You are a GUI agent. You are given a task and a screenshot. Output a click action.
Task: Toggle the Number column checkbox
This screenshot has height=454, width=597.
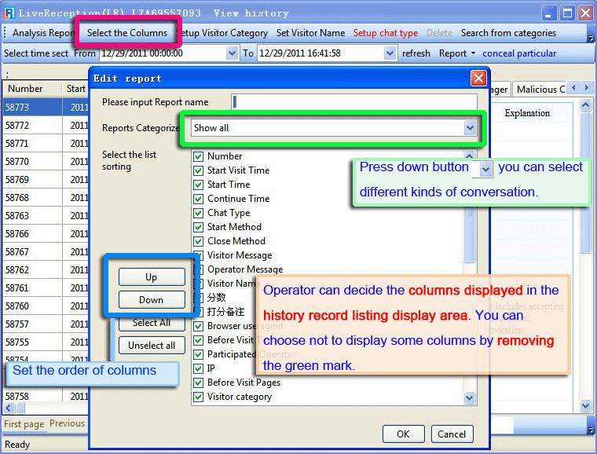tap(198, 156)
